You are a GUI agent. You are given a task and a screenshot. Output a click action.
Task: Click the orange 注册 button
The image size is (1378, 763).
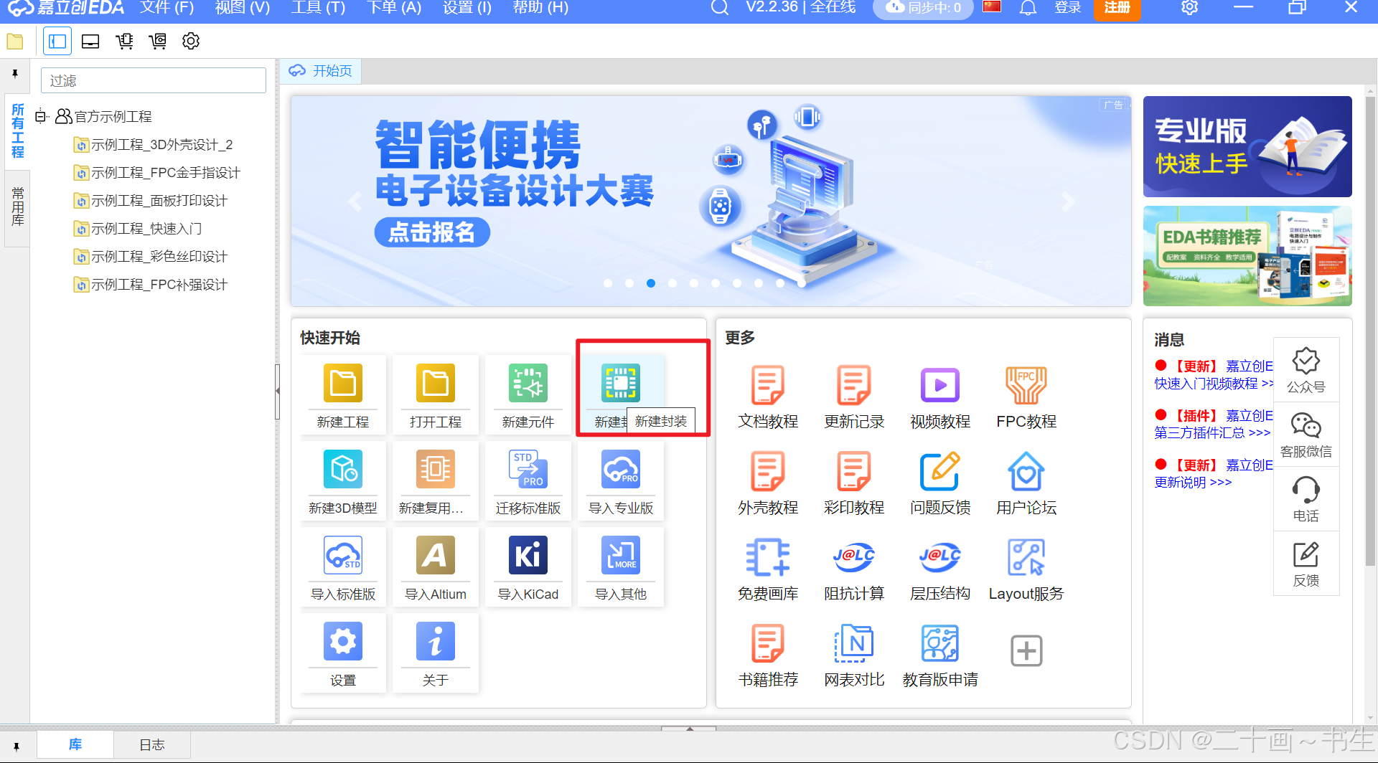tap(1117, 8)
